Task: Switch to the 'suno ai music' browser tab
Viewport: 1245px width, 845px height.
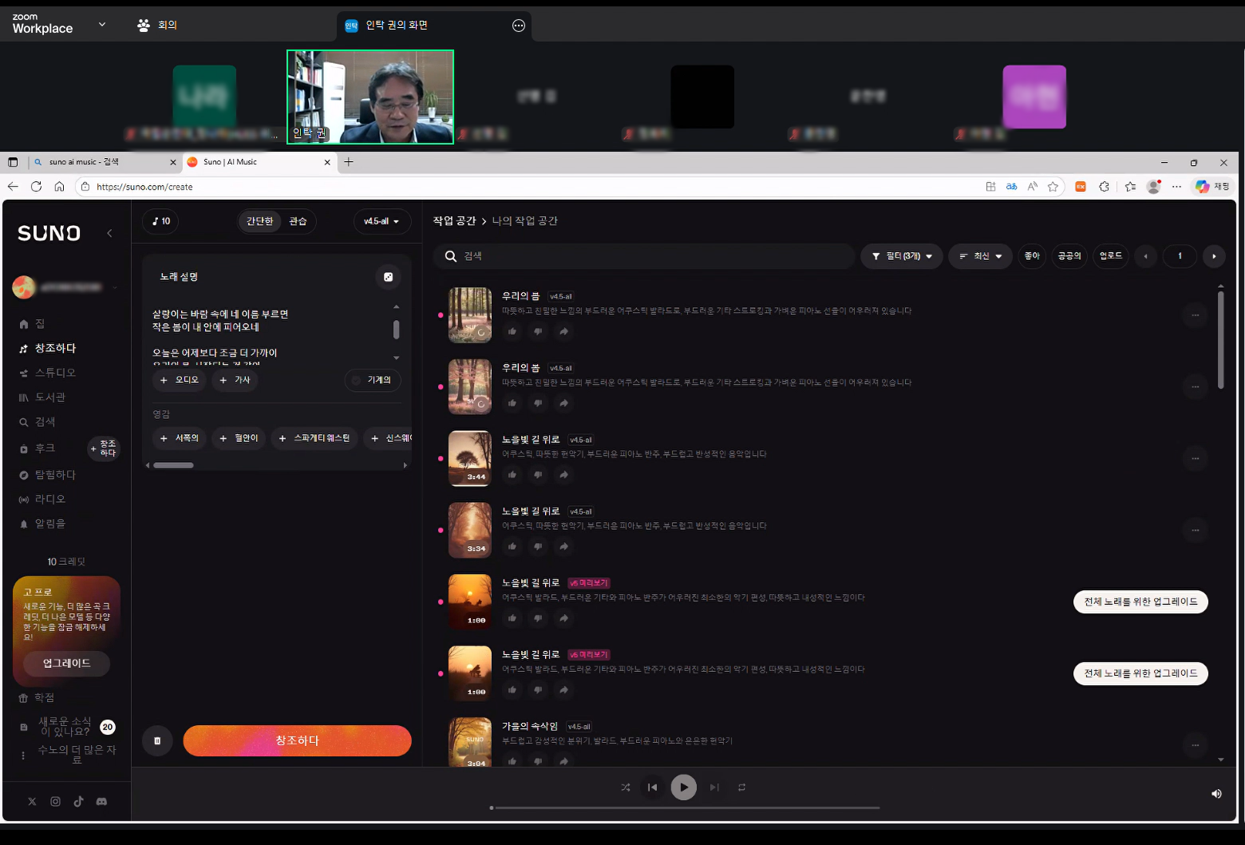Action: [102, 162]
